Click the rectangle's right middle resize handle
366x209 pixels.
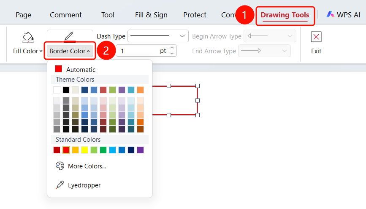(198, 100)
